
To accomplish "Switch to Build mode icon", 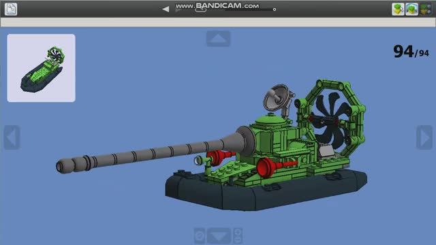I will 398,9.
